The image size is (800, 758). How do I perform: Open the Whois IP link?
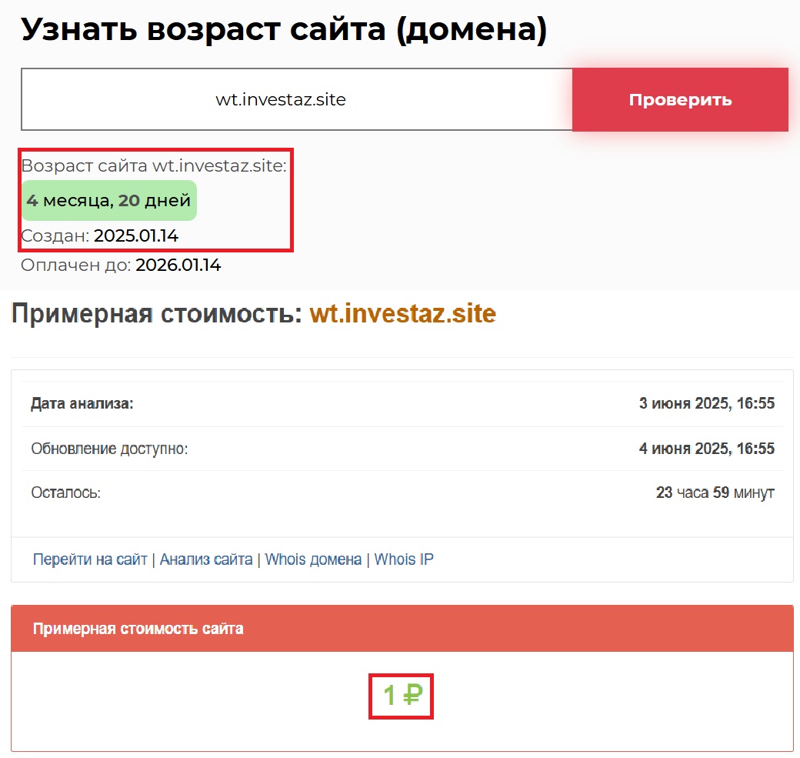coord(404,559)
